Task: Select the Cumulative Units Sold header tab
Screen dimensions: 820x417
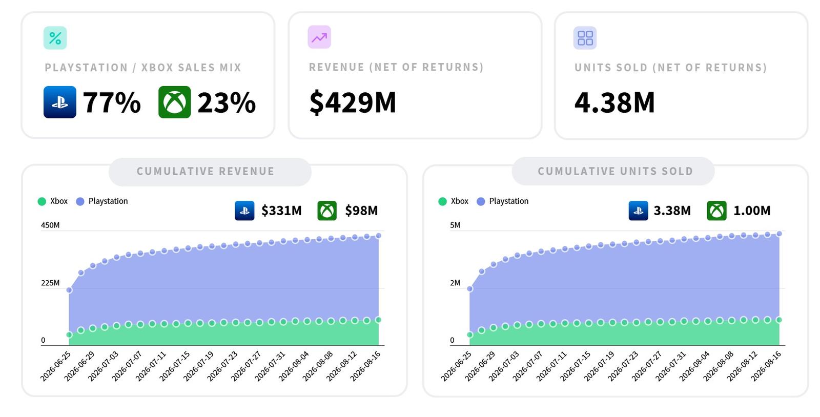Action: (613, 172)
